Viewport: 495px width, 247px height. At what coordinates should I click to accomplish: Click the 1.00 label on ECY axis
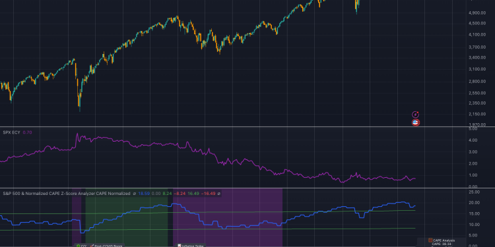(473, 175)
